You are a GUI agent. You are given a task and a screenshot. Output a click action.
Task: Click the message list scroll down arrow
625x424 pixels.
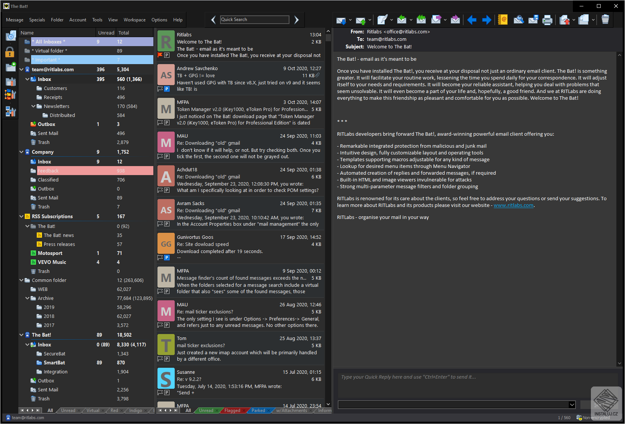point(328,404)
